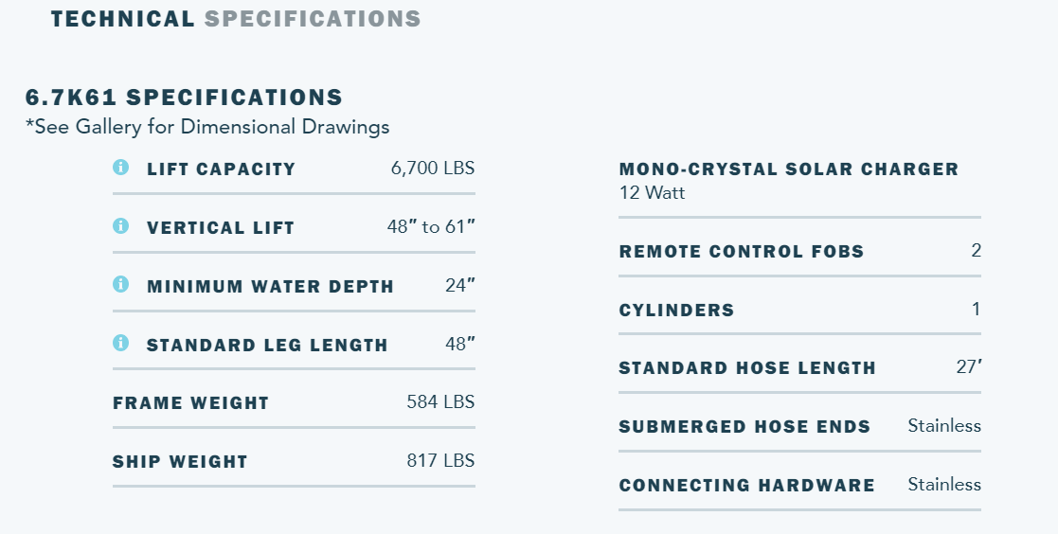Select the 817 LBS ship weight value
The height and width of the screenshot is (534, 1058).
[440, 461]
